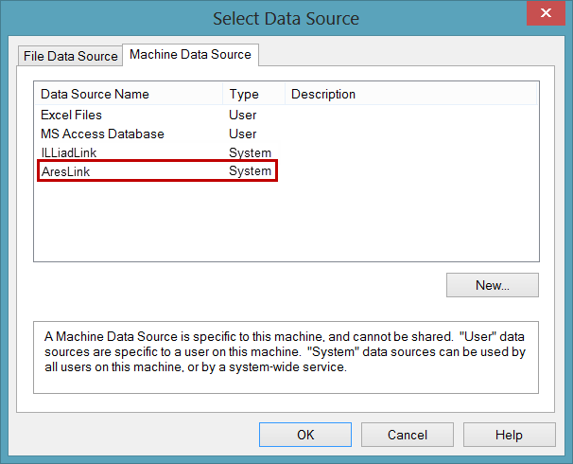573x464 pixels.
Task: Click the Machine Data Source description text
Action: pyautogui.click(x=286, y=355)
